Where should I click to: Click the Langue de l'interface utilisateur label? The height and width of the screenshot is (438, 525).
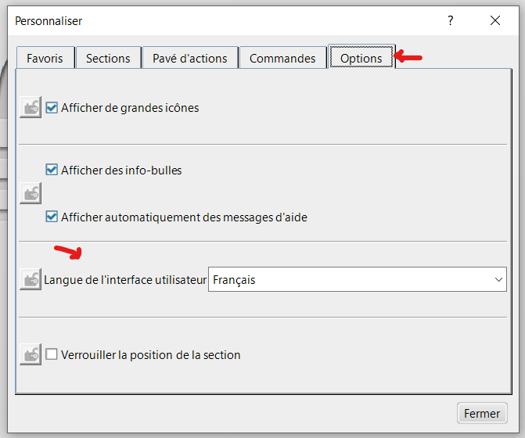[x=125, y=279]
